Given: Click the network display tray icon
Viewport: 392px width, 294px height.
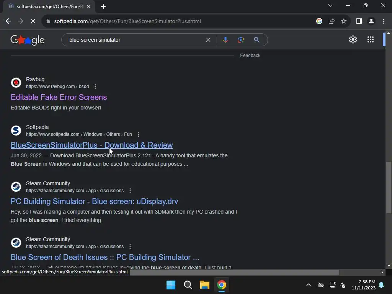Looking at the screenshot, I should [333, 285].
